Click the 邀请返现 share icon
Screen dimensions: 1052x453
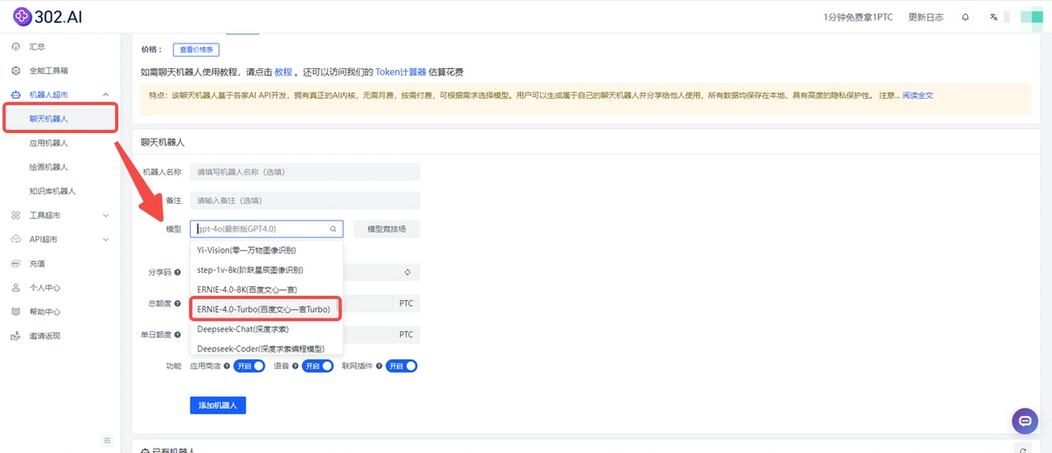pos(16,336)
